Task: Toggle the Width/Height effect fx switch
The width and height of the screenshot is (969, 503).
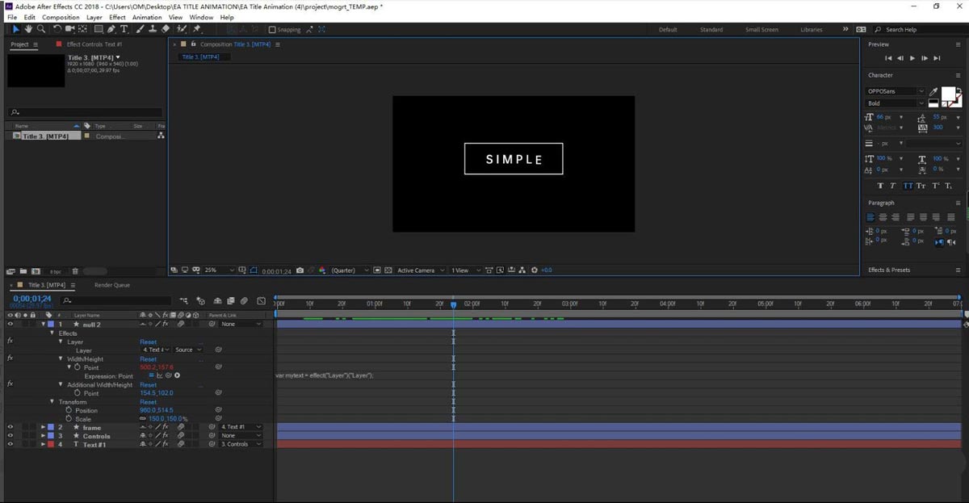Action: pyautogui.click(x=10, y=358)
